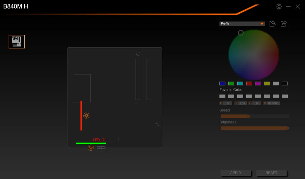305x179 pixels.
Task: Click the first Favorite Color slot
Action: point(222,96)
